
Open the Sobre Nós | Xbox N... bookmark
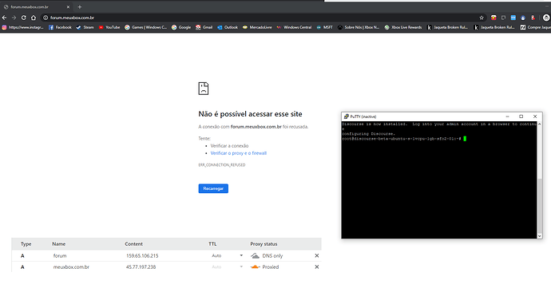tap(359, 27)
